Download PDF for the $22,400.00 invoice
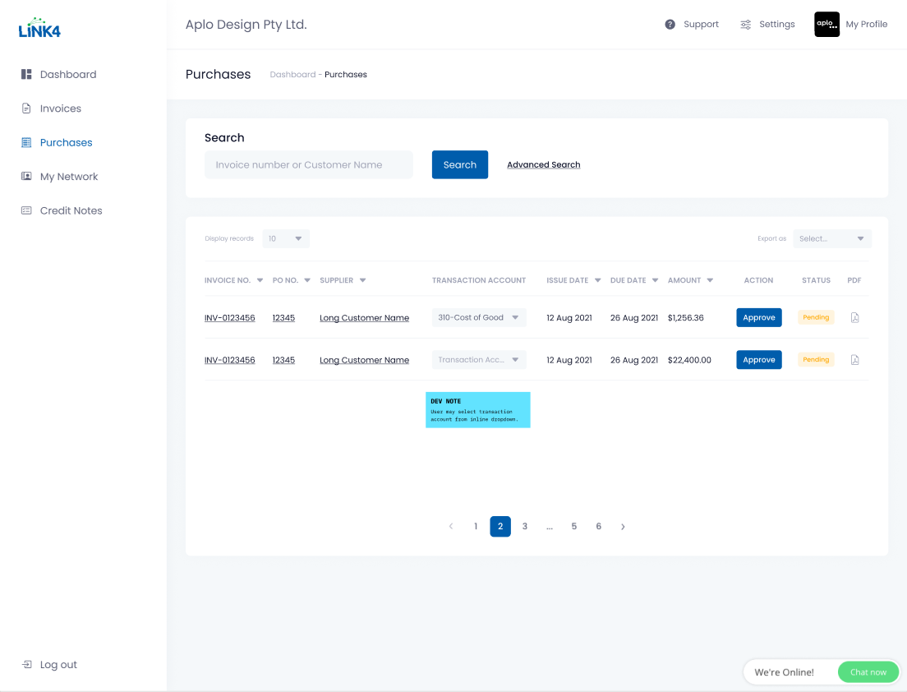 pyautogui.click(x=854, y=360)
